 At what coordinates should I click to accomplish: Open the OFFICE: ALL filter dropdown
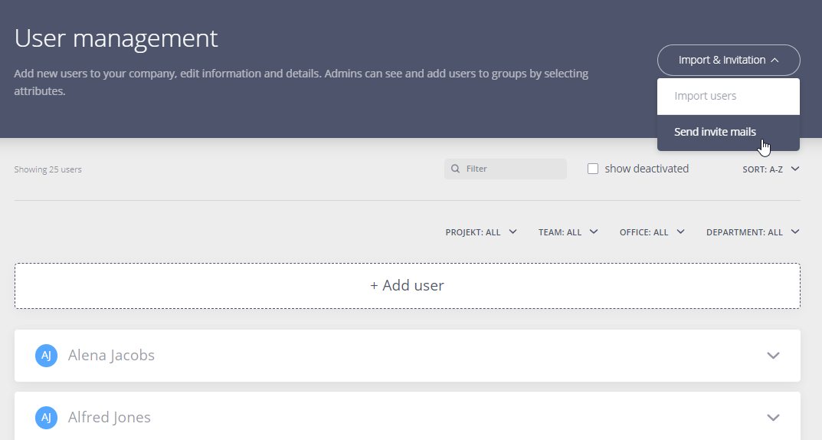click(652, 232)
